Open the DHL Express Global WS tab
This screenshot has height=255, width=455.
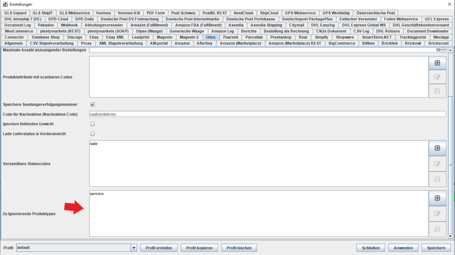(x=363, y=25)
